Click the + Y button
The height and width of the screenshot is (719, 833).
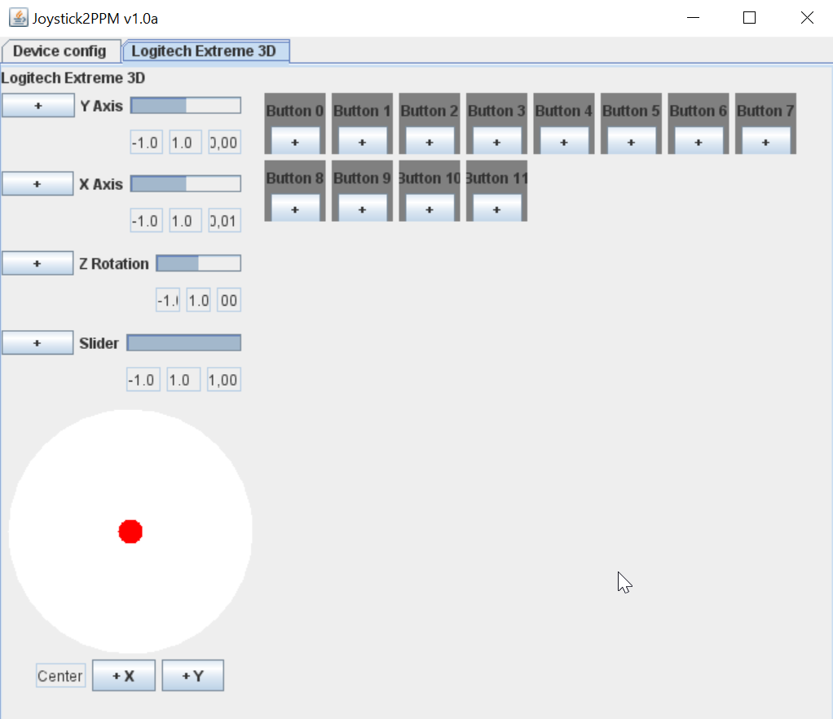[x=193, y=676]
